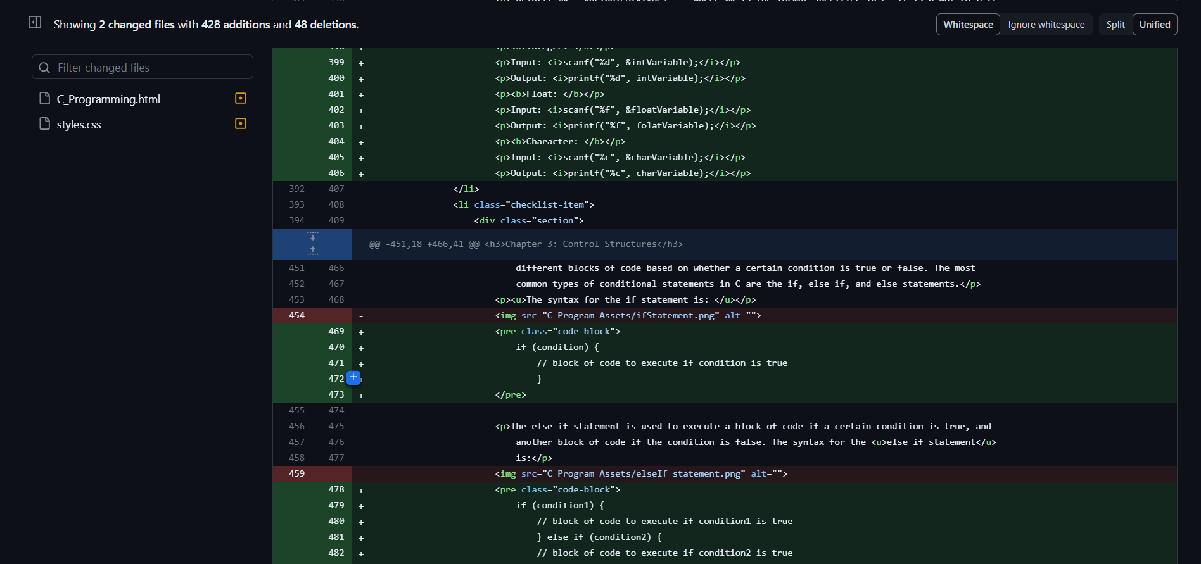
Task: Click file icon beside styles.css
Action: 45,123
